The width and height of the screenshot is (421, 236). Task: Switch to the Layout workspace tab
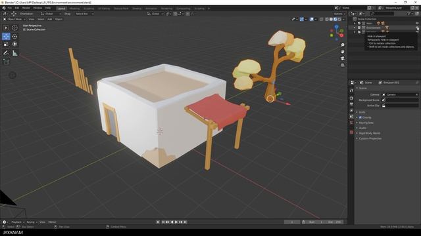click(61, 9)
